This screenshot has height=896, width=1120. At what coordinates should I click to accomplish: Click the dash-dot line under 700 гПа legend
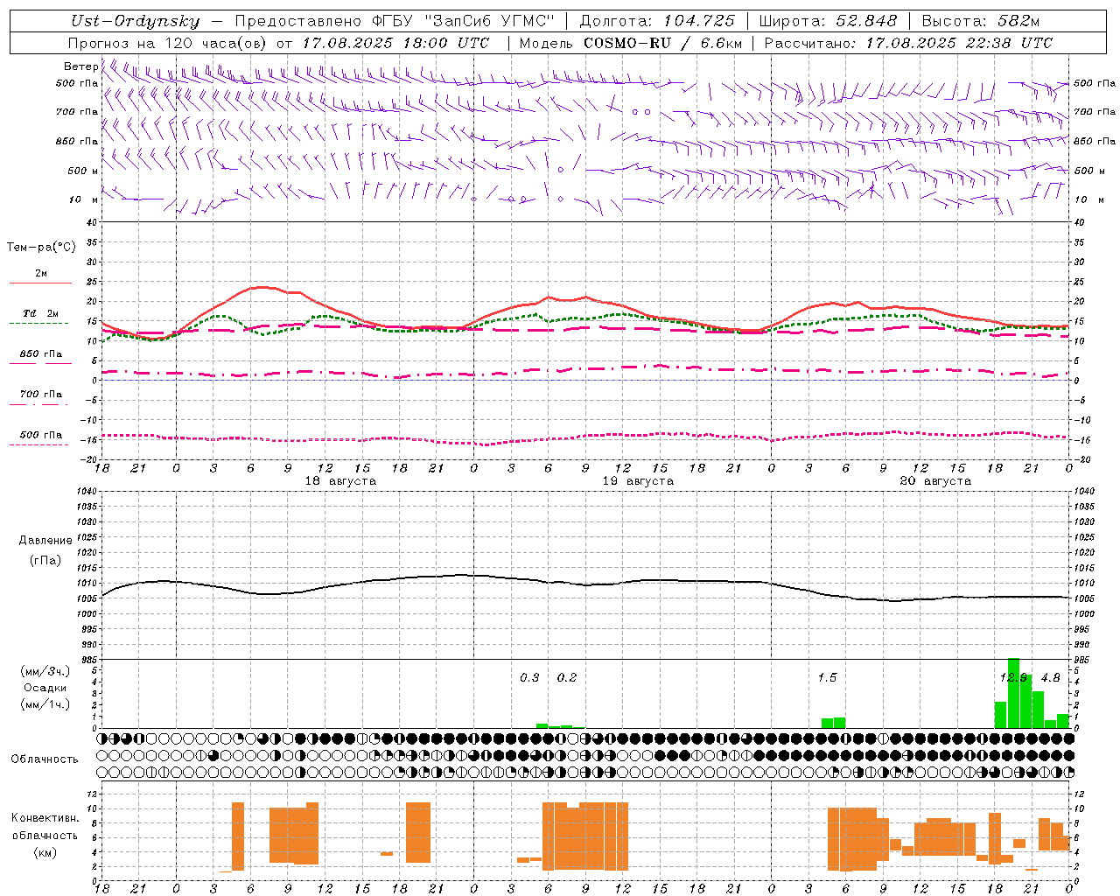(38, 404)
